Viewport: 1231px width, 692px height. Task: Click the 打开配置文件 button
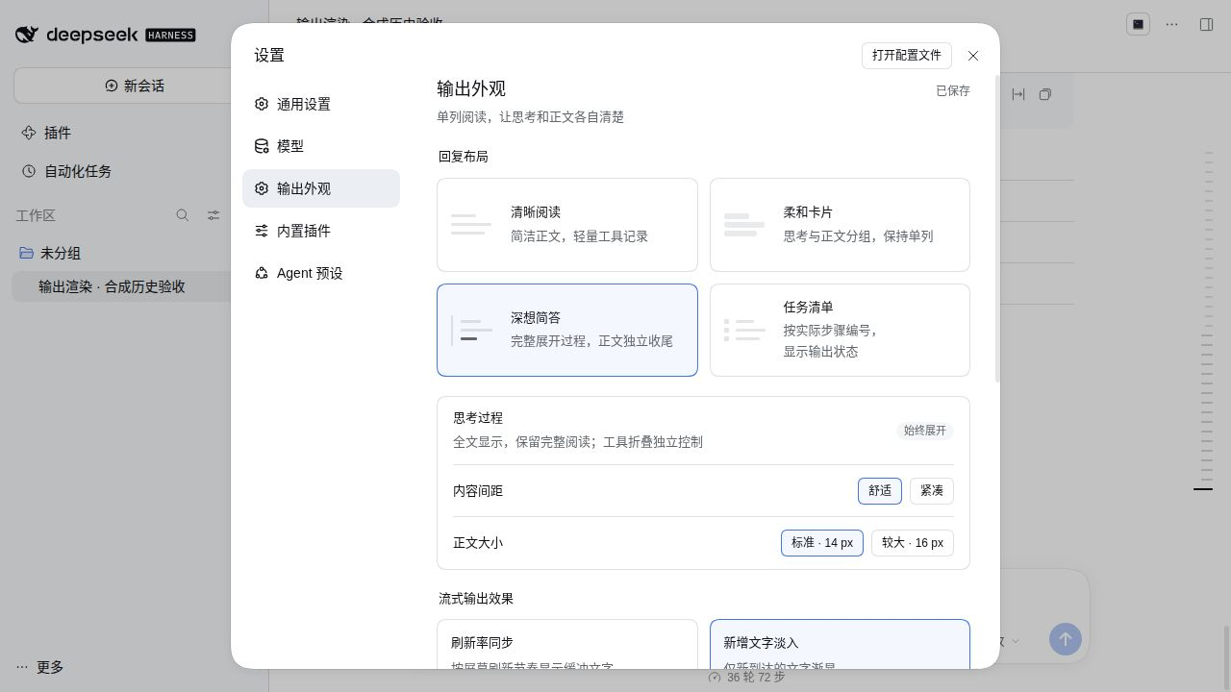pyautogui.click(x=907, y=56)
